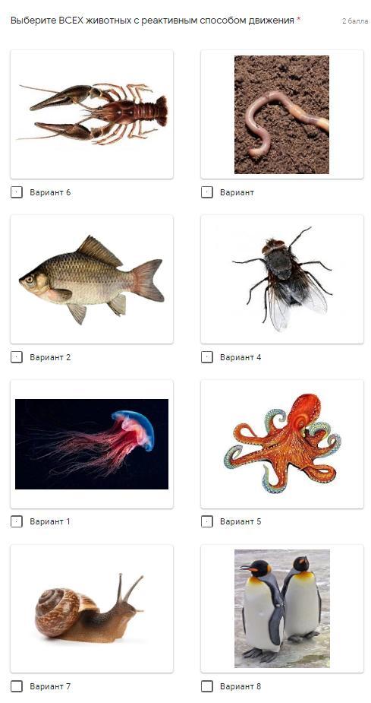371x703 pixels.
Task: Click the fly picture
Action: point(282,280)
